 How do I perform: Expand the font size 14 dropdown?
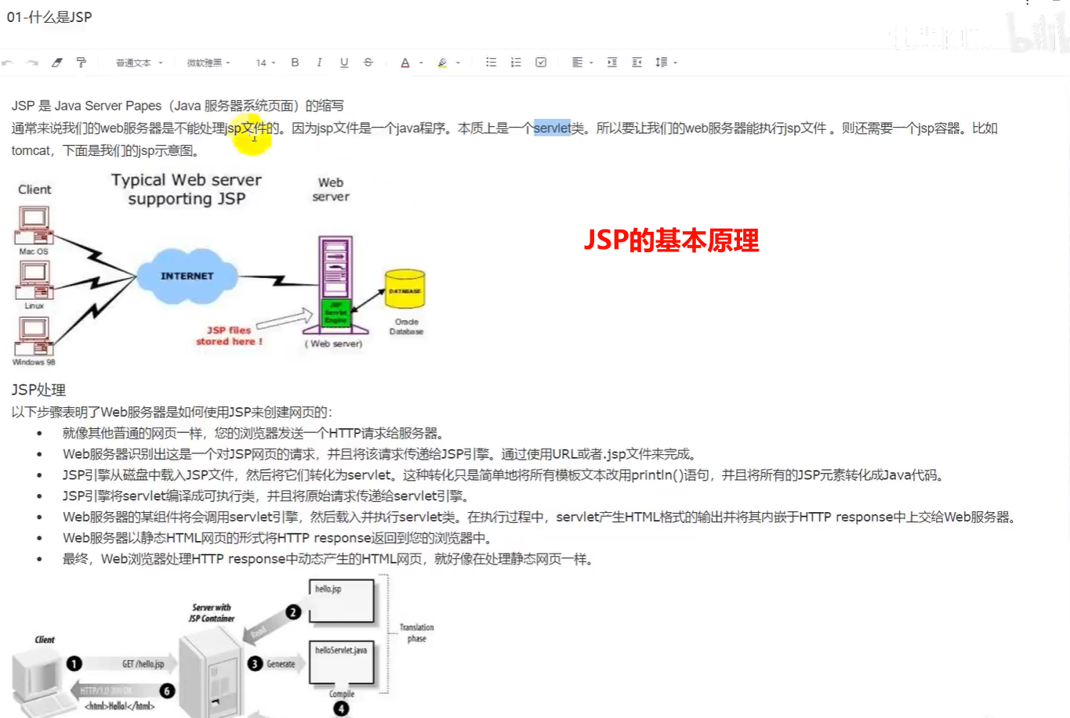[x=266, y=63]
